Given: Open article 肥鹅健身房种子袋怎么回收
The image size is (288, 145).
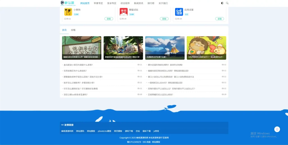Looking at the screenshot, I should click(83, 77).
